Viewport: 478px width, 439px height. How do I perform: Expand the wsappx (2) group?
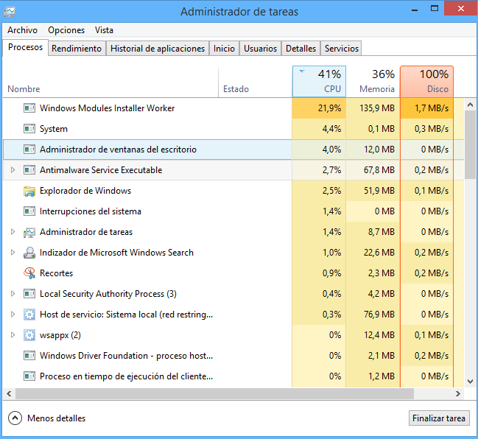pos(13,334)
